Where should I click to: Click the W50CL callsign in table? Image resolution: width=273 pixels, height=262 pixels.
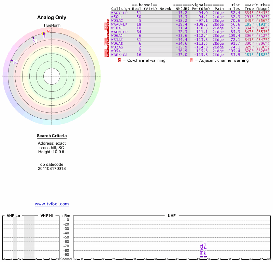(x=117, y=16)
